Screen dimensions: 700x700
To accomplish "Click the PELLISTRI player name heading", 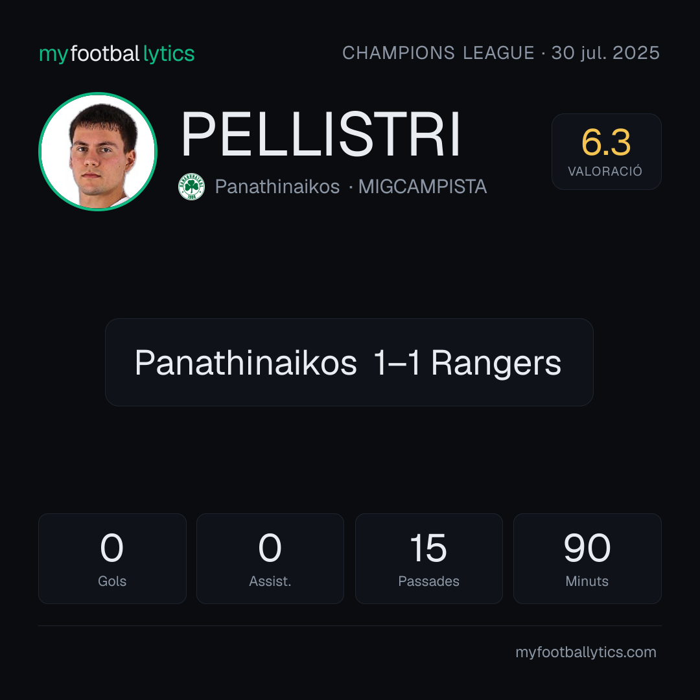I will [321, 134].
